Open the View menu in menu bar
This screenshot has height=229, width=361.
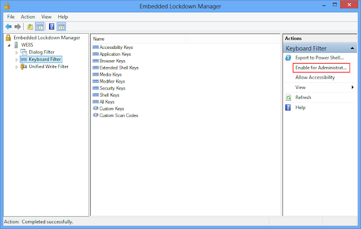point(46,17)
